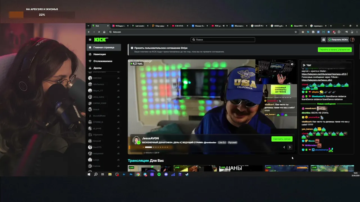Click the Kick browser tab
Viewport: 360px width, 202px height.
(101, 26)
